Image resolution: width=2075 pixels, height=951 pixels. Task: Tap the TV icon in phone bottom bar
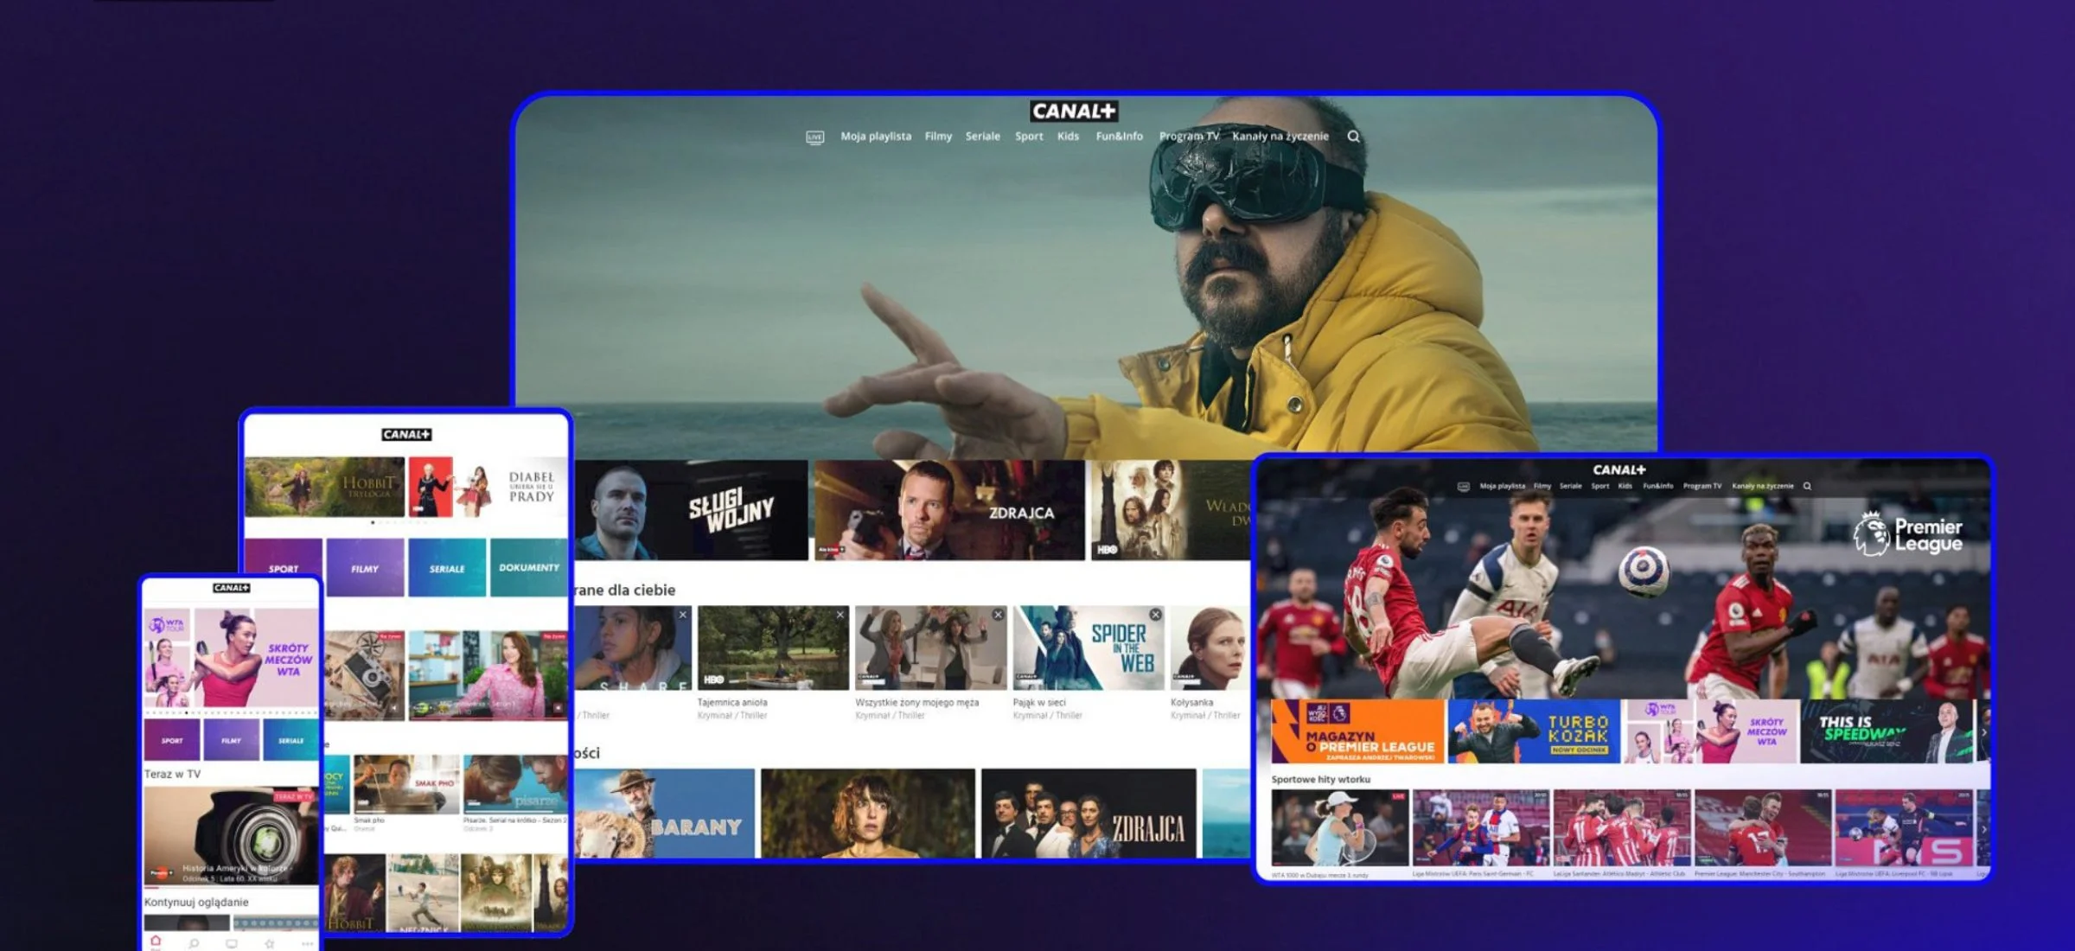(232, 943)
